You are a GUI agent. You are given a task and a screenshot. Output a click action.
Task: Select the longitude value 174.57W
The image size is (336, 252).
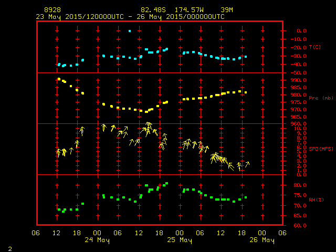189,10
